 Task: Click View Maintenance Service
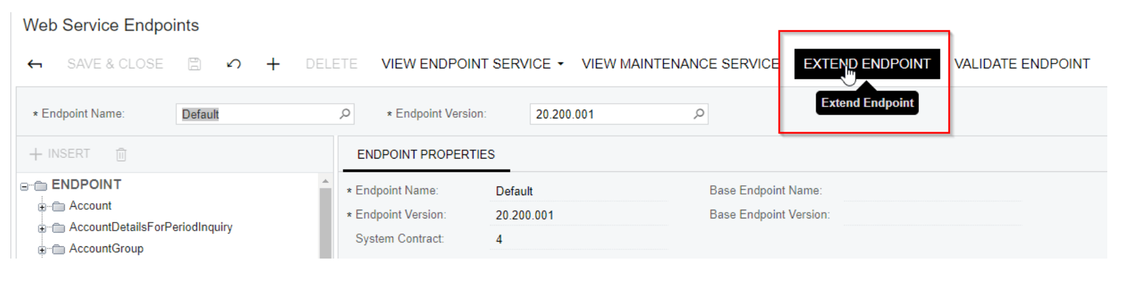click(680, 64)
